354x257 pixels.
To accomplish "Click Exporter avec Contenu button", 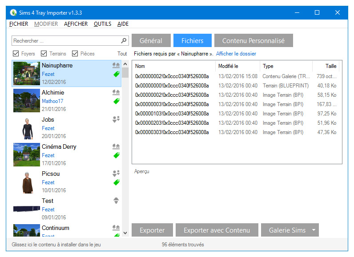I will [x=217, y=230].
